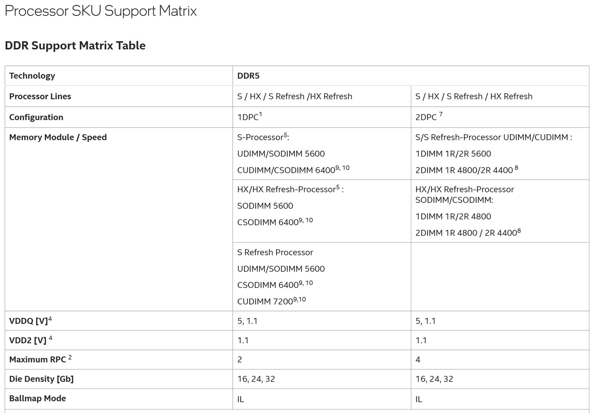Screen dimensions: 592x413
Task: Select the "Technology" row header cell
Action: pyautogui.click(x=32, y=76)
